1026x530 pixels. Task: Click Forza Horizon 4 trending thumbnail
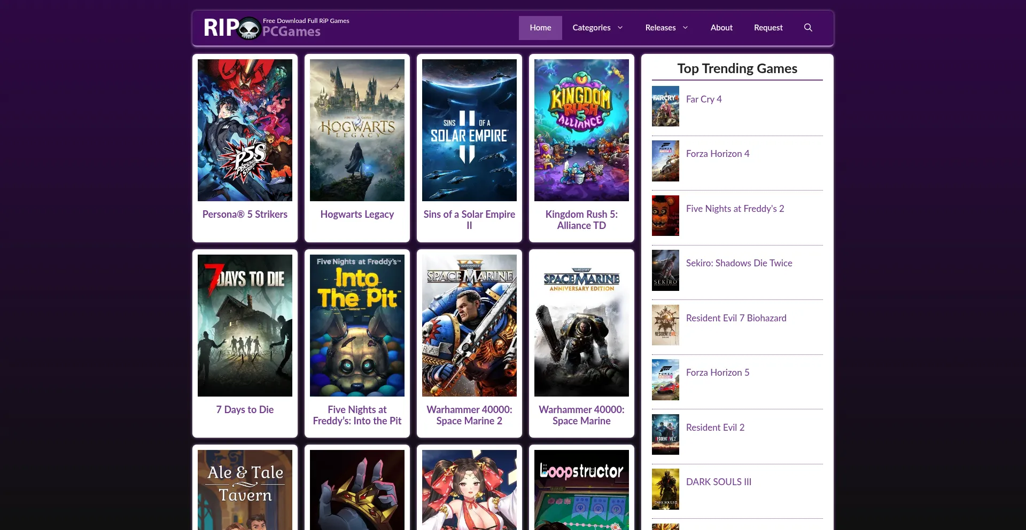pos(665,161)
